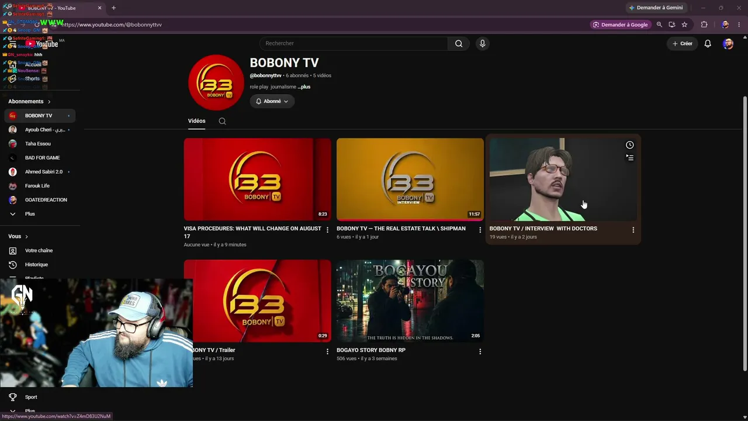Add the doctors interview to Watch Later
Image resolution: width=748 pixels, height=421 pixels.
click(x=629, y=145)
